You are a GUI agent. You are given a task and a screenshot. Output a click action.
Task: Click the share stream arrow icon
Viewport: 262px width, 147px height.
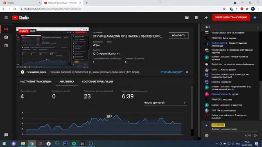[x=206, y=18]
